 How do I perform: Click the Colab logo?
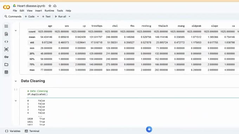(6, 7)
